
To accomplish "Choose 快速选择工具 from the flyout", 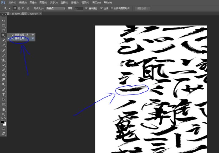I will click(x=21, y=35).
